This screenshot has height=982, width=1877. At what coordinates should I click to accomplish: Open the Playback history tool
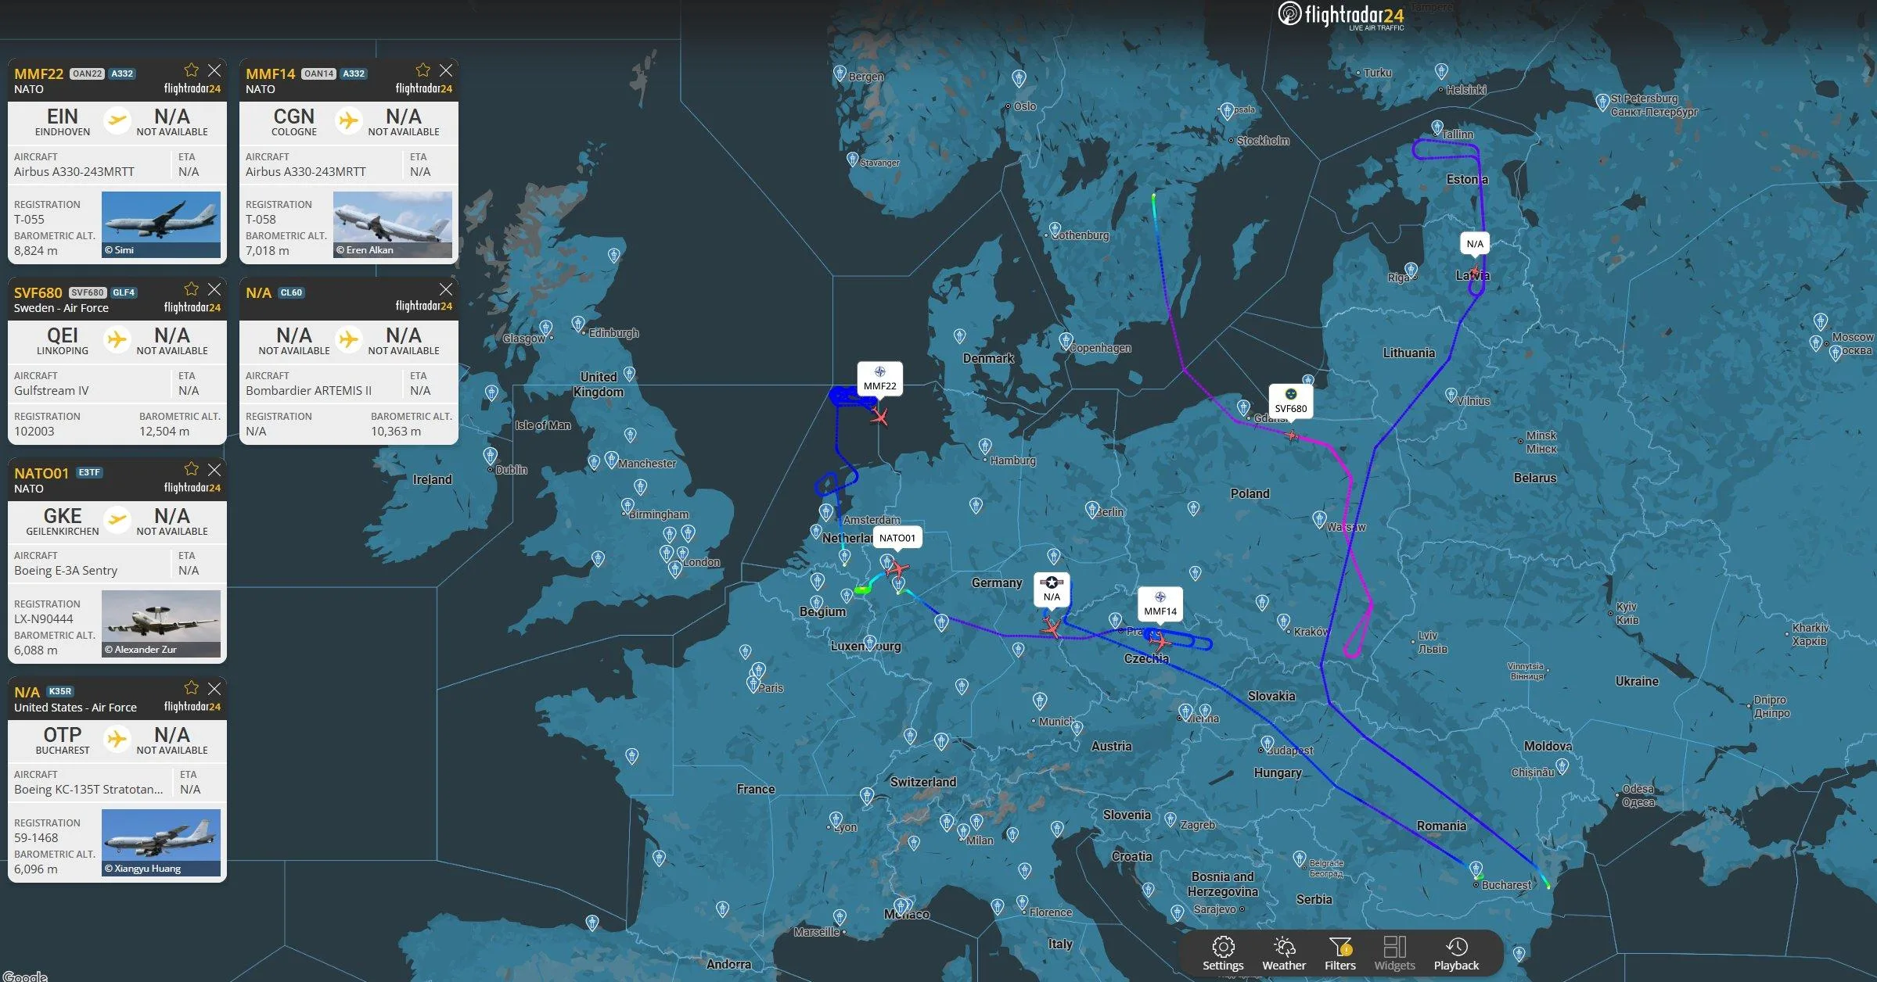click(x=1456, y=954)
